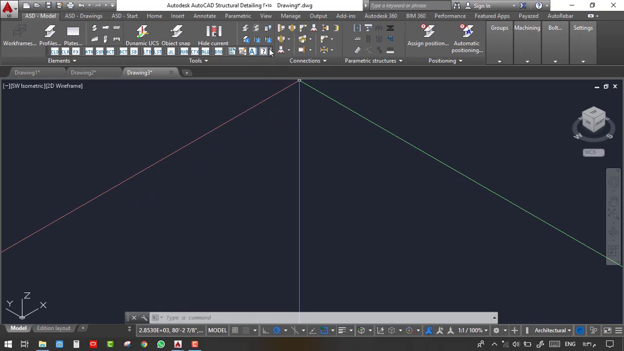The height and width of the screenshot is (351, 624).
Task: Click the BNO toolbar button
Action: [218, 52]
